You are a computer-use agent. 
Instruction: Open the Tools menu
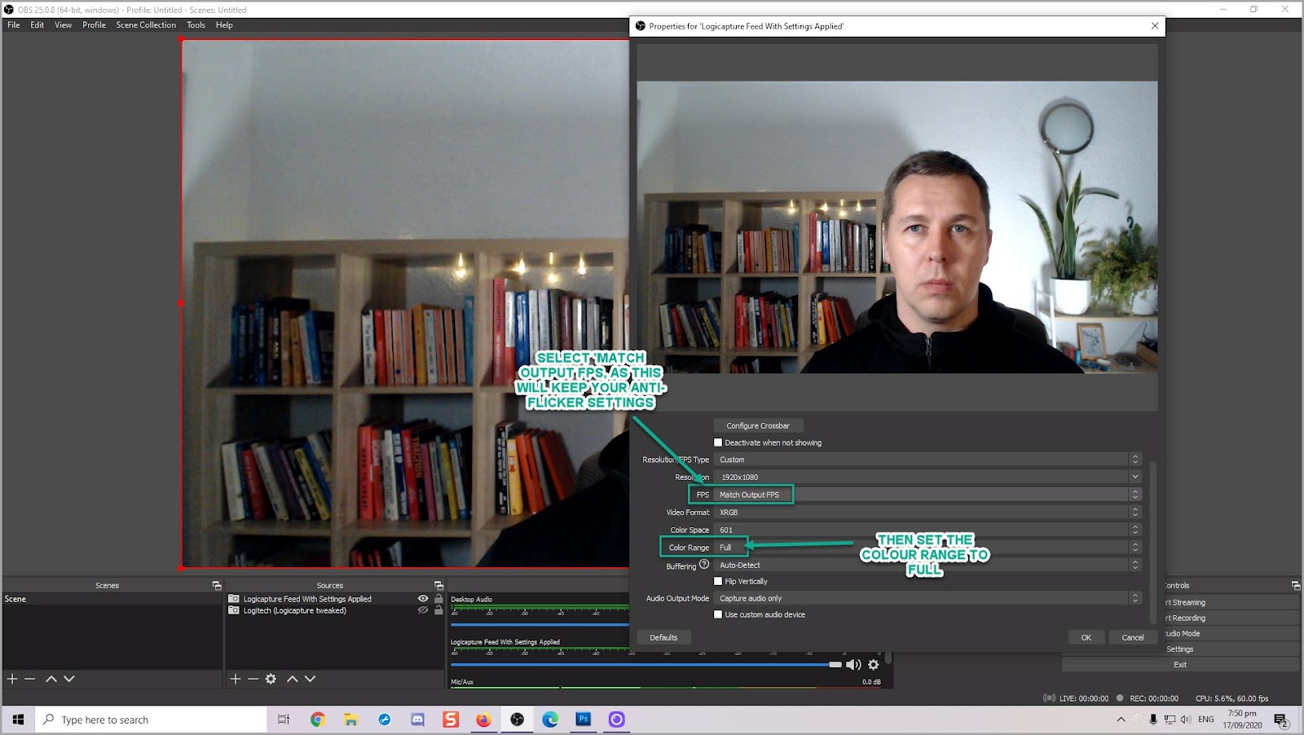coord(196,25)
